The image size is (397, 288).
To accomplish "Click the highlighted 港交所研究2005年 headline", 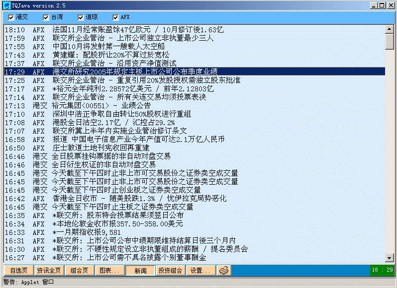I will (x=195, y=72).
